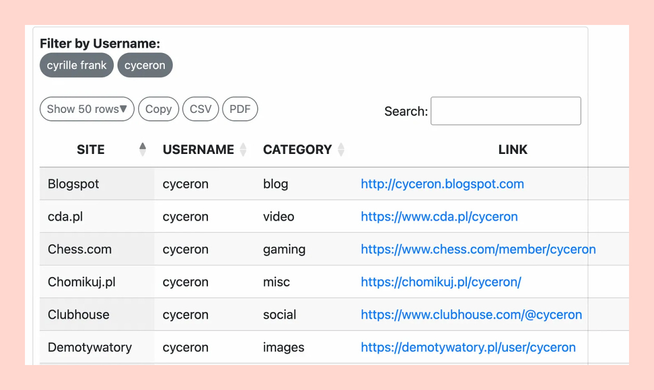Screen dimensions: 654x390
Task: Click the social category cell
Action: click(x=304, y=315)
